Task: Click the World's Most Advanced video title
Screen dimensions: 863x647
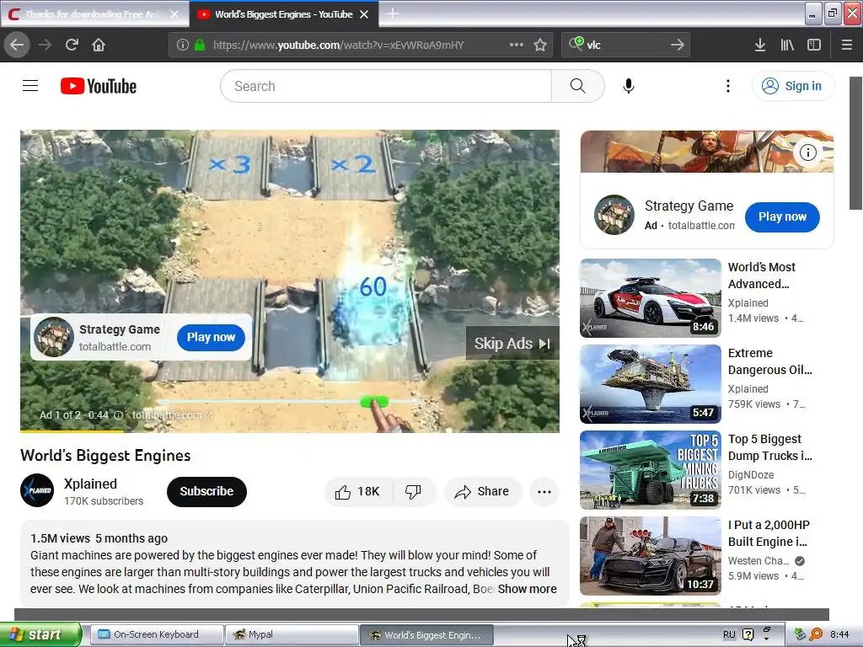Action: click(x=762, y=275)
